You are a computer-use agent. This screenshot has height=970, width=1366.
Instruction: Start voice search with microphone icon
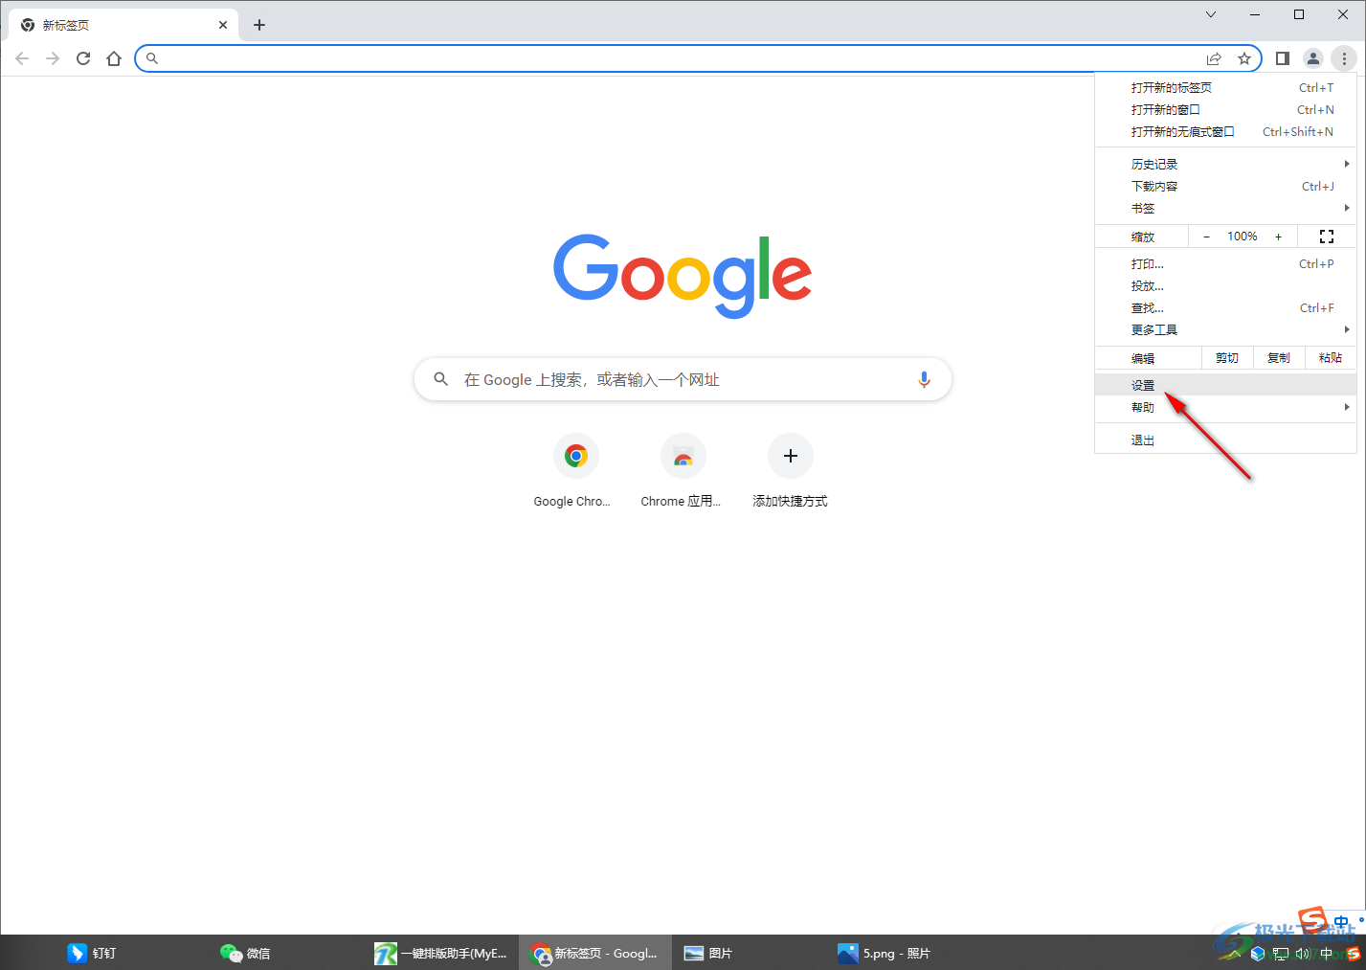(924, 379)
